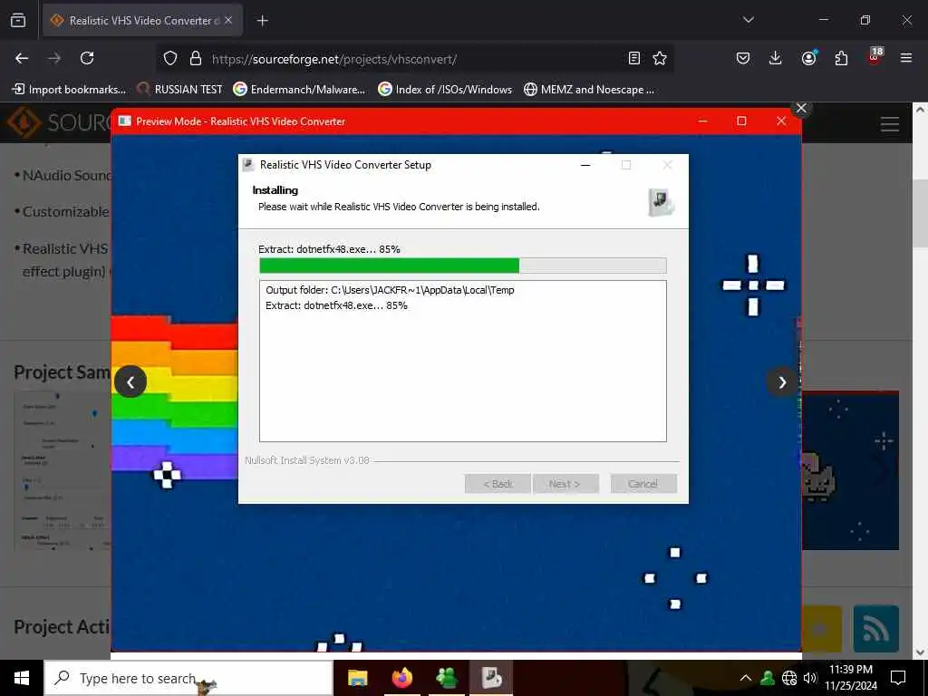Viewport: 928px width, 696px height.
Task: Open the SourceForge page hamburger menu
Action: [x=890, y=123]
